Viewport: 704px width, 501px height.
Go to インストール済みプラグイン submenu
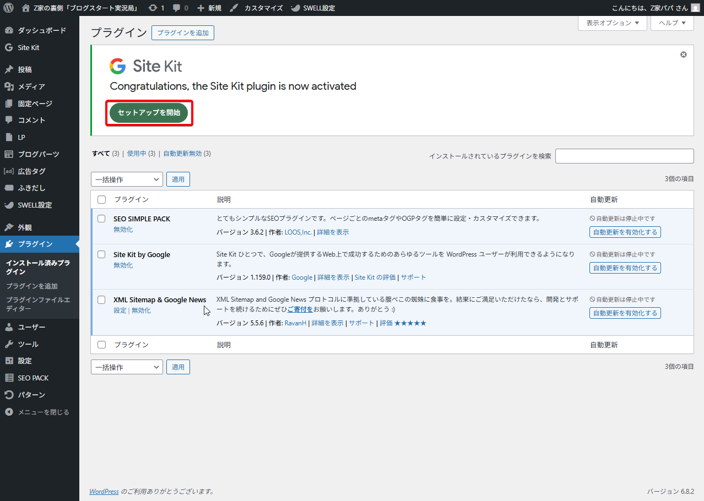39,267
